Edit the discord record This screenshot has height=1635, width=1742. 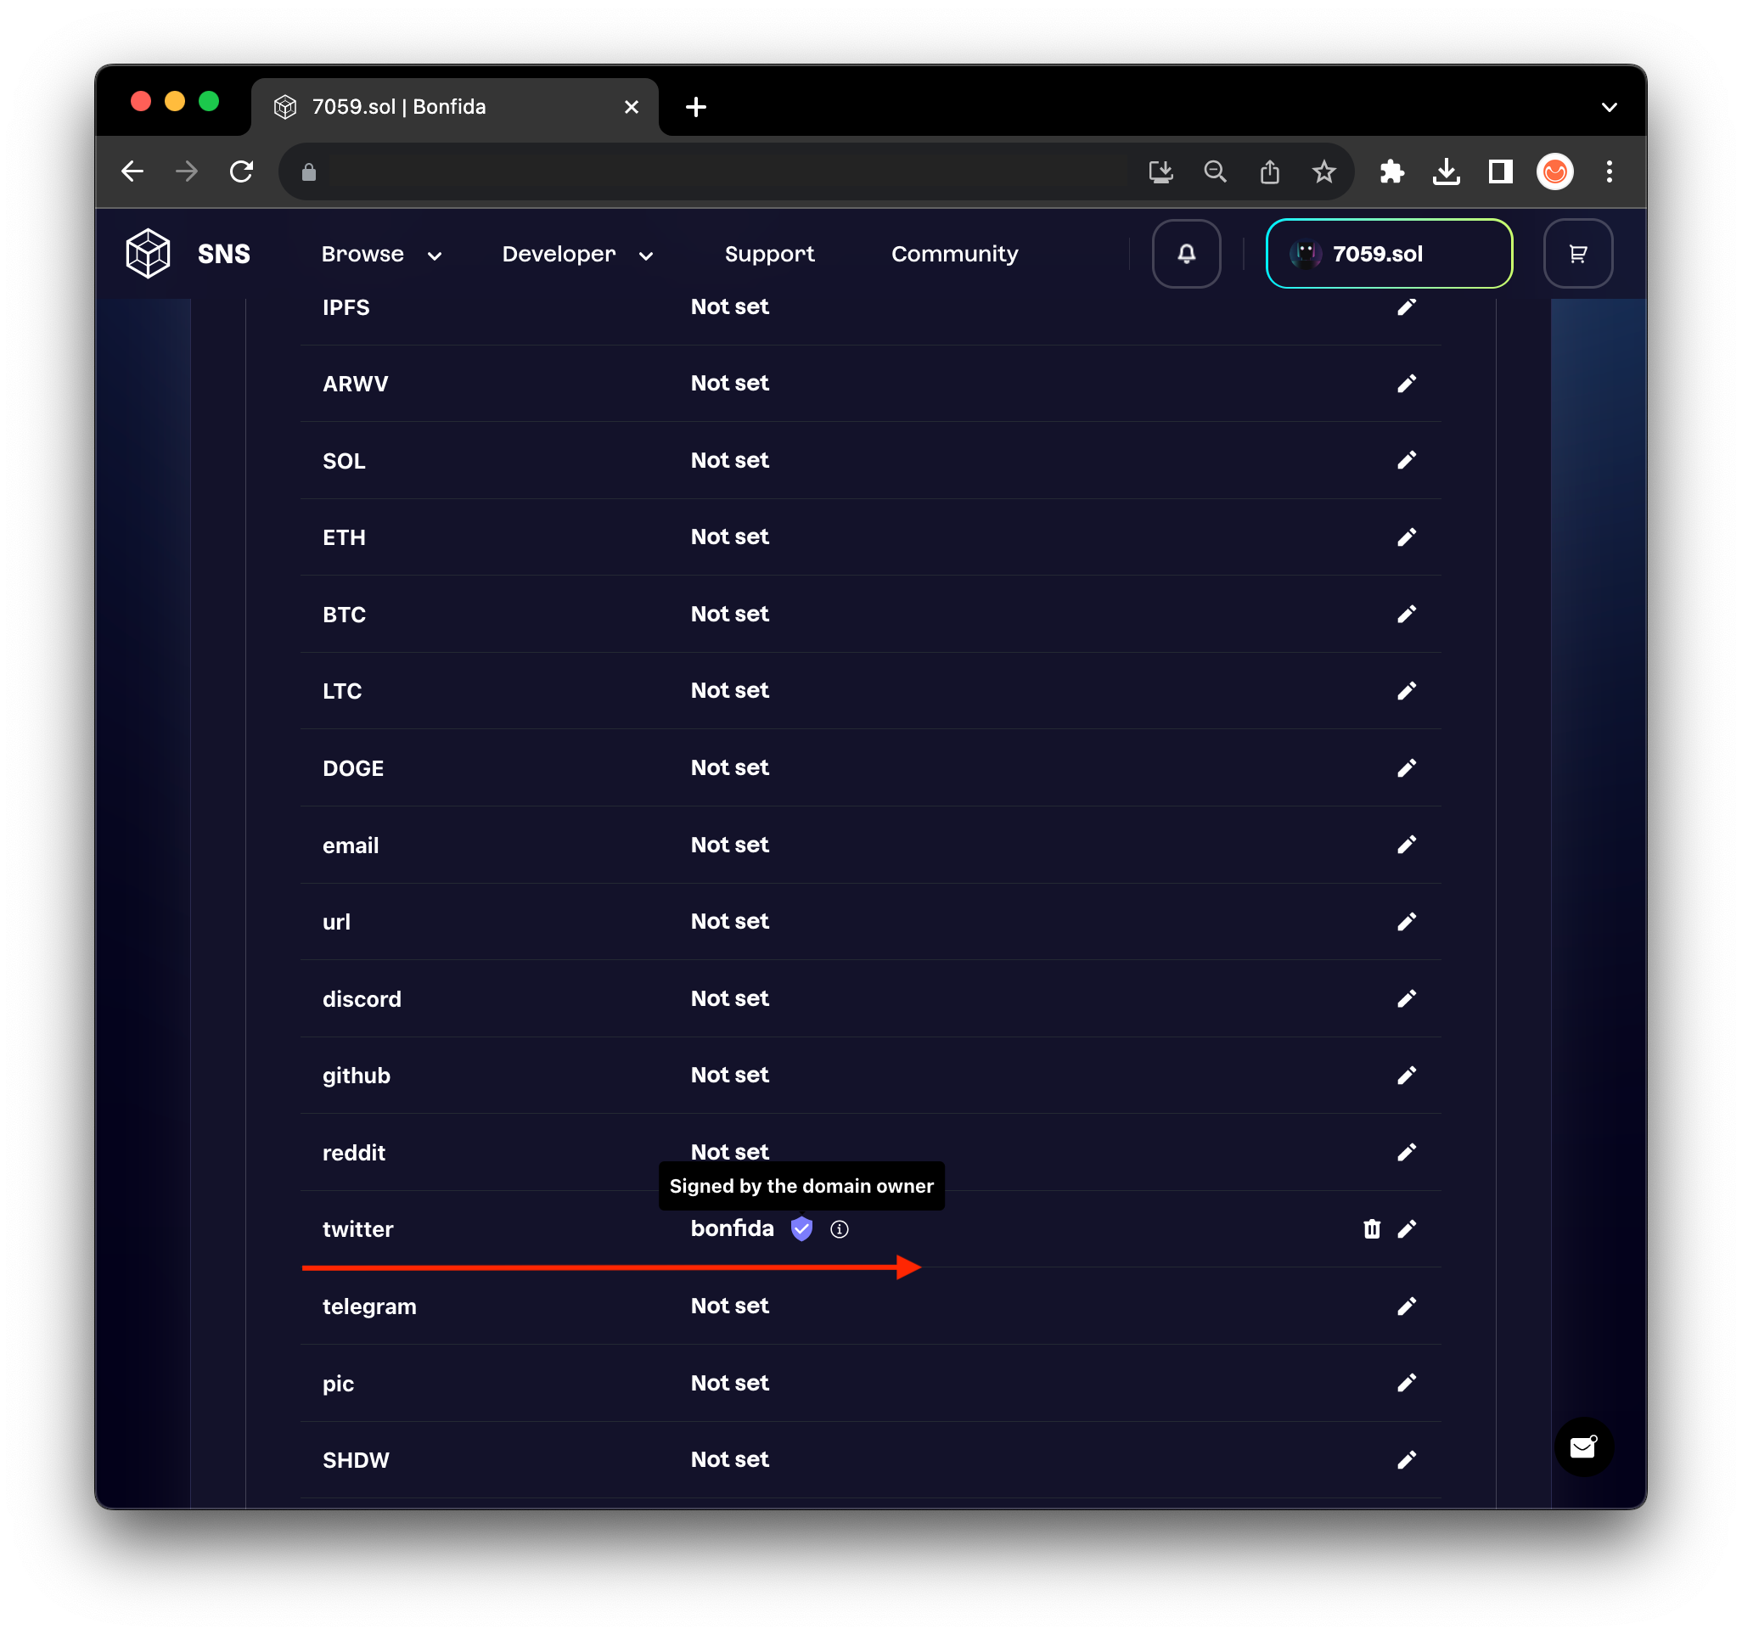click(1407, 999)
